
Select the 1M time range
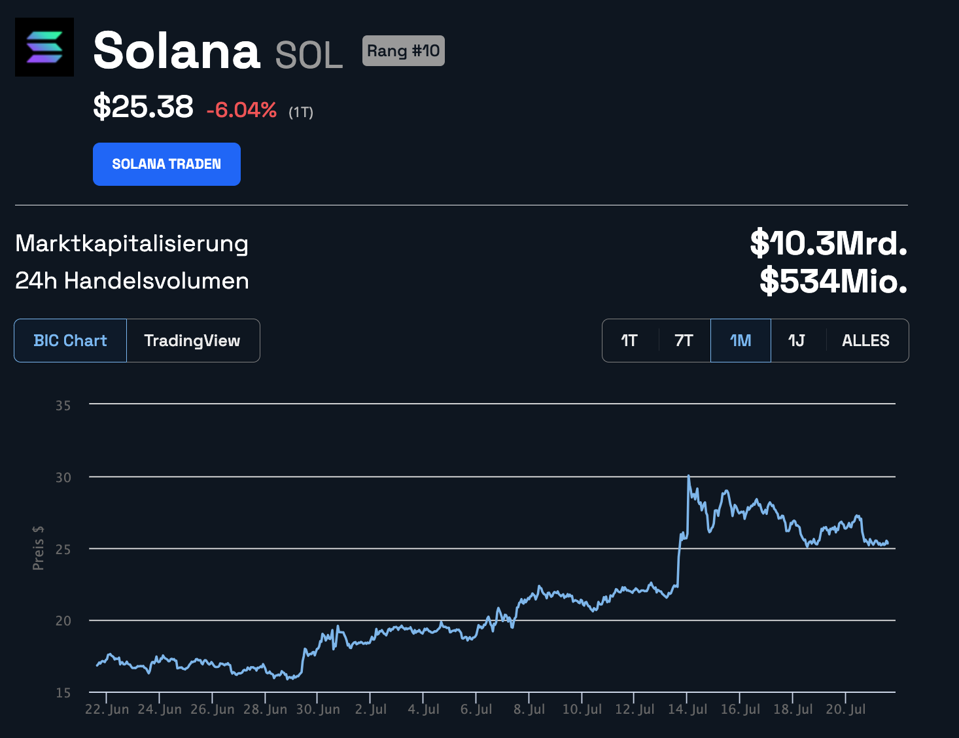click(x=741, y=341)
